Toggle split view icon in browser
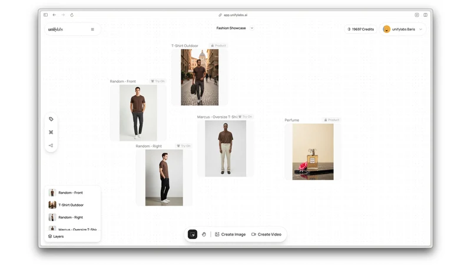 (425, 15)
